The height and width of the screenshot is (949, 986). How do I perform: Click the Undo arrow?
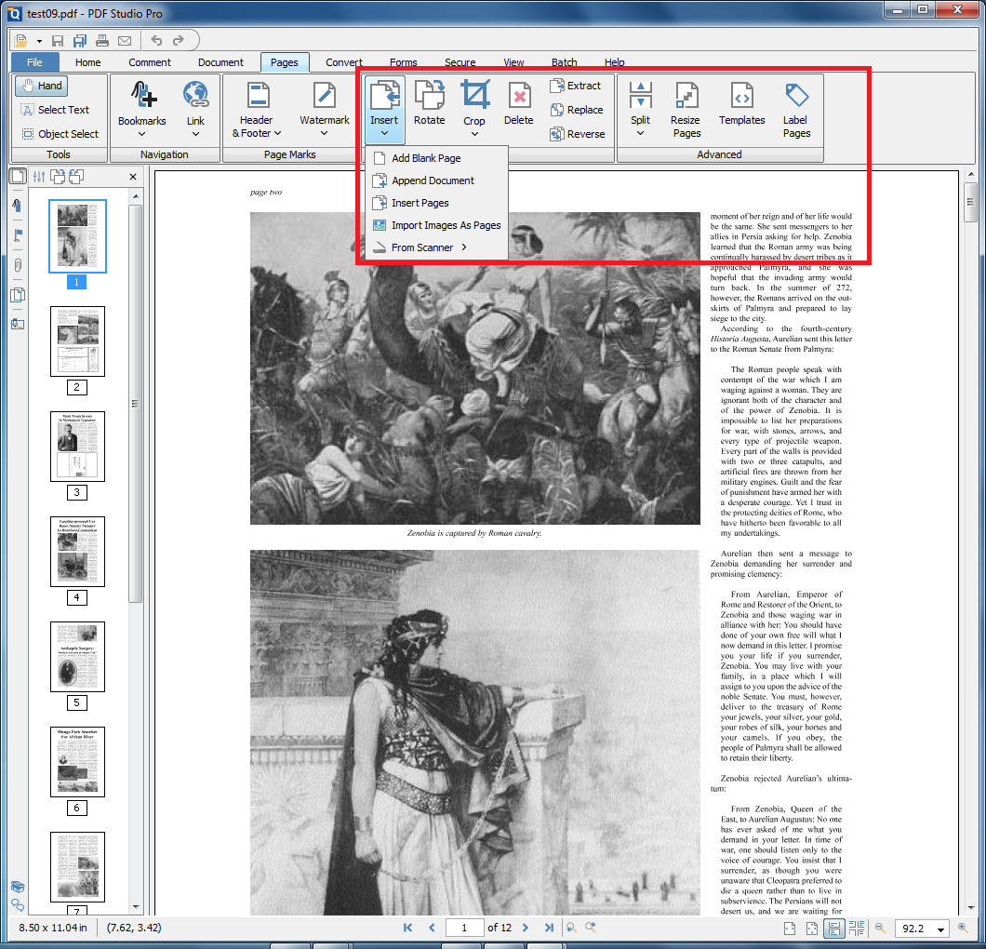pyautogui.click(x=156, y=40)
